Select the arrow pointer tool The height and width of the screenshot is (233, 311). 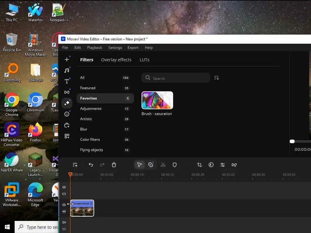point(139,165)
